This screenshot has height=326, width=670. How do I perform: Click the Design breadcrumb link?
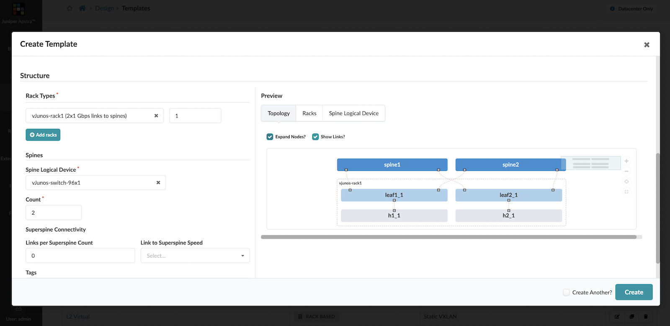(x=104, y=8)
